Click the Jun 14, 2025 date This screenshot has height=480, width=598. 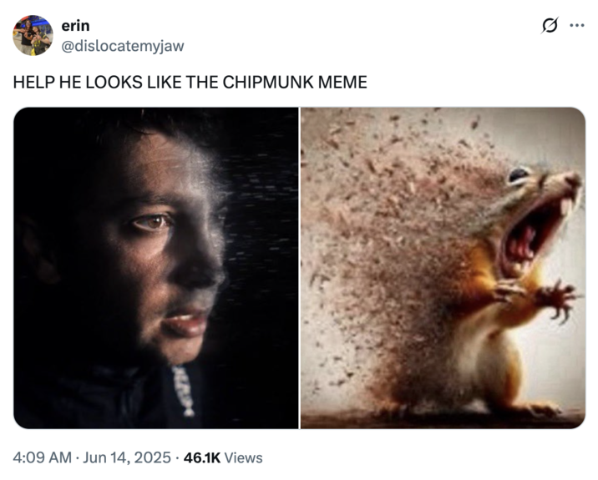(x=127, y=457)
